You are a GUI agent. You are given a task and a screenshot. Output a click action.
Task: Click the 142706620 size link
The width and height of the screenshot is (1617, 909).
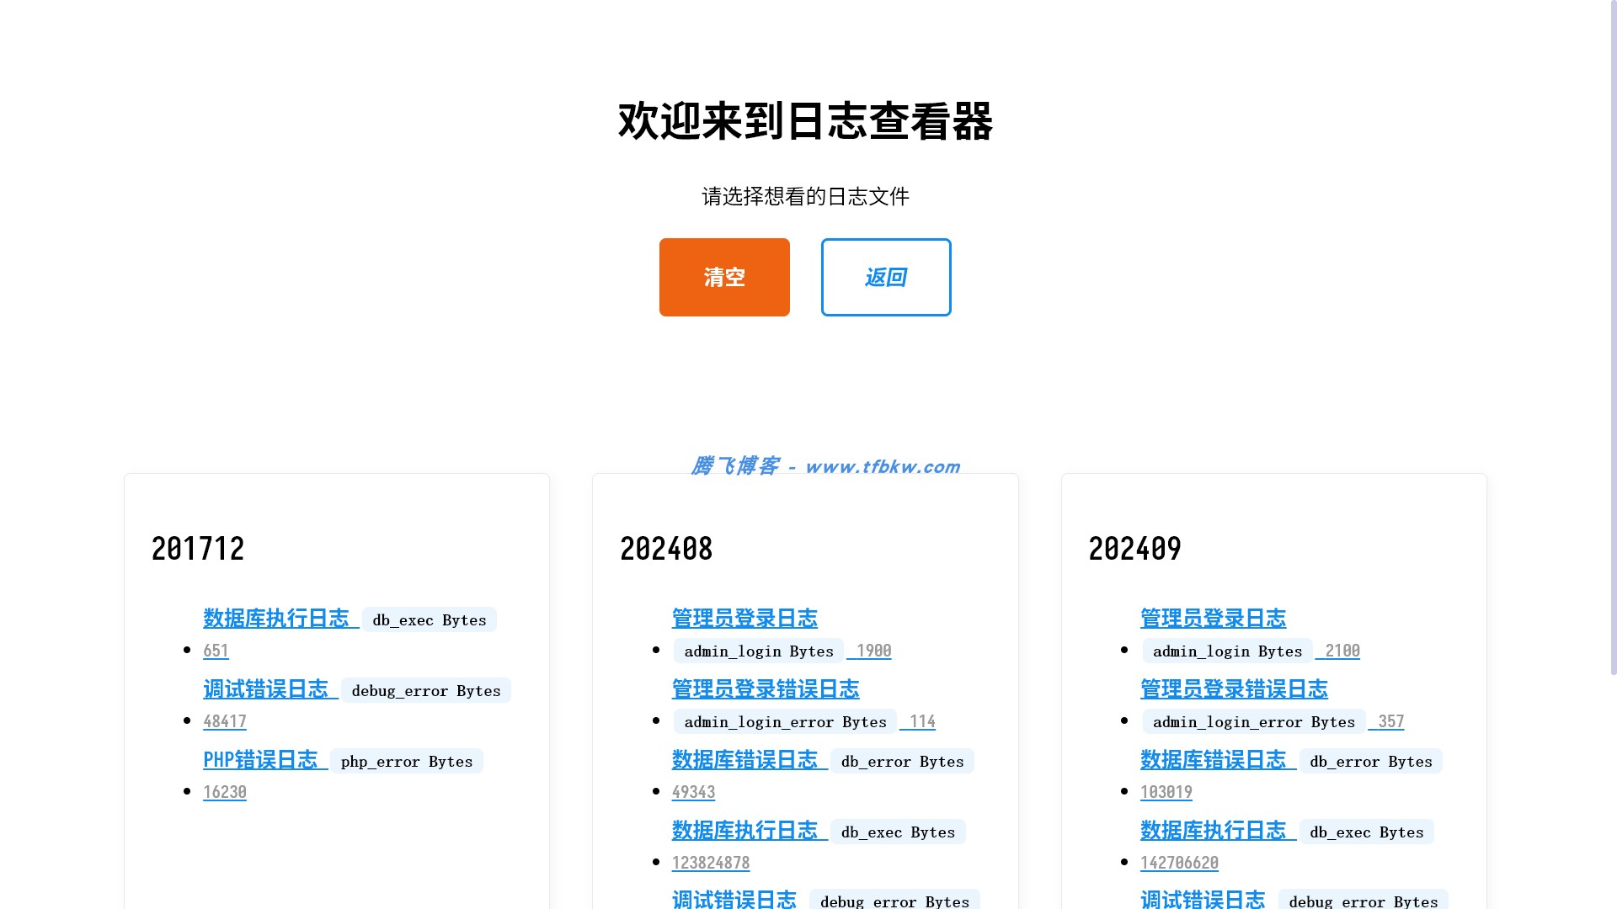tap(1179, 863)
